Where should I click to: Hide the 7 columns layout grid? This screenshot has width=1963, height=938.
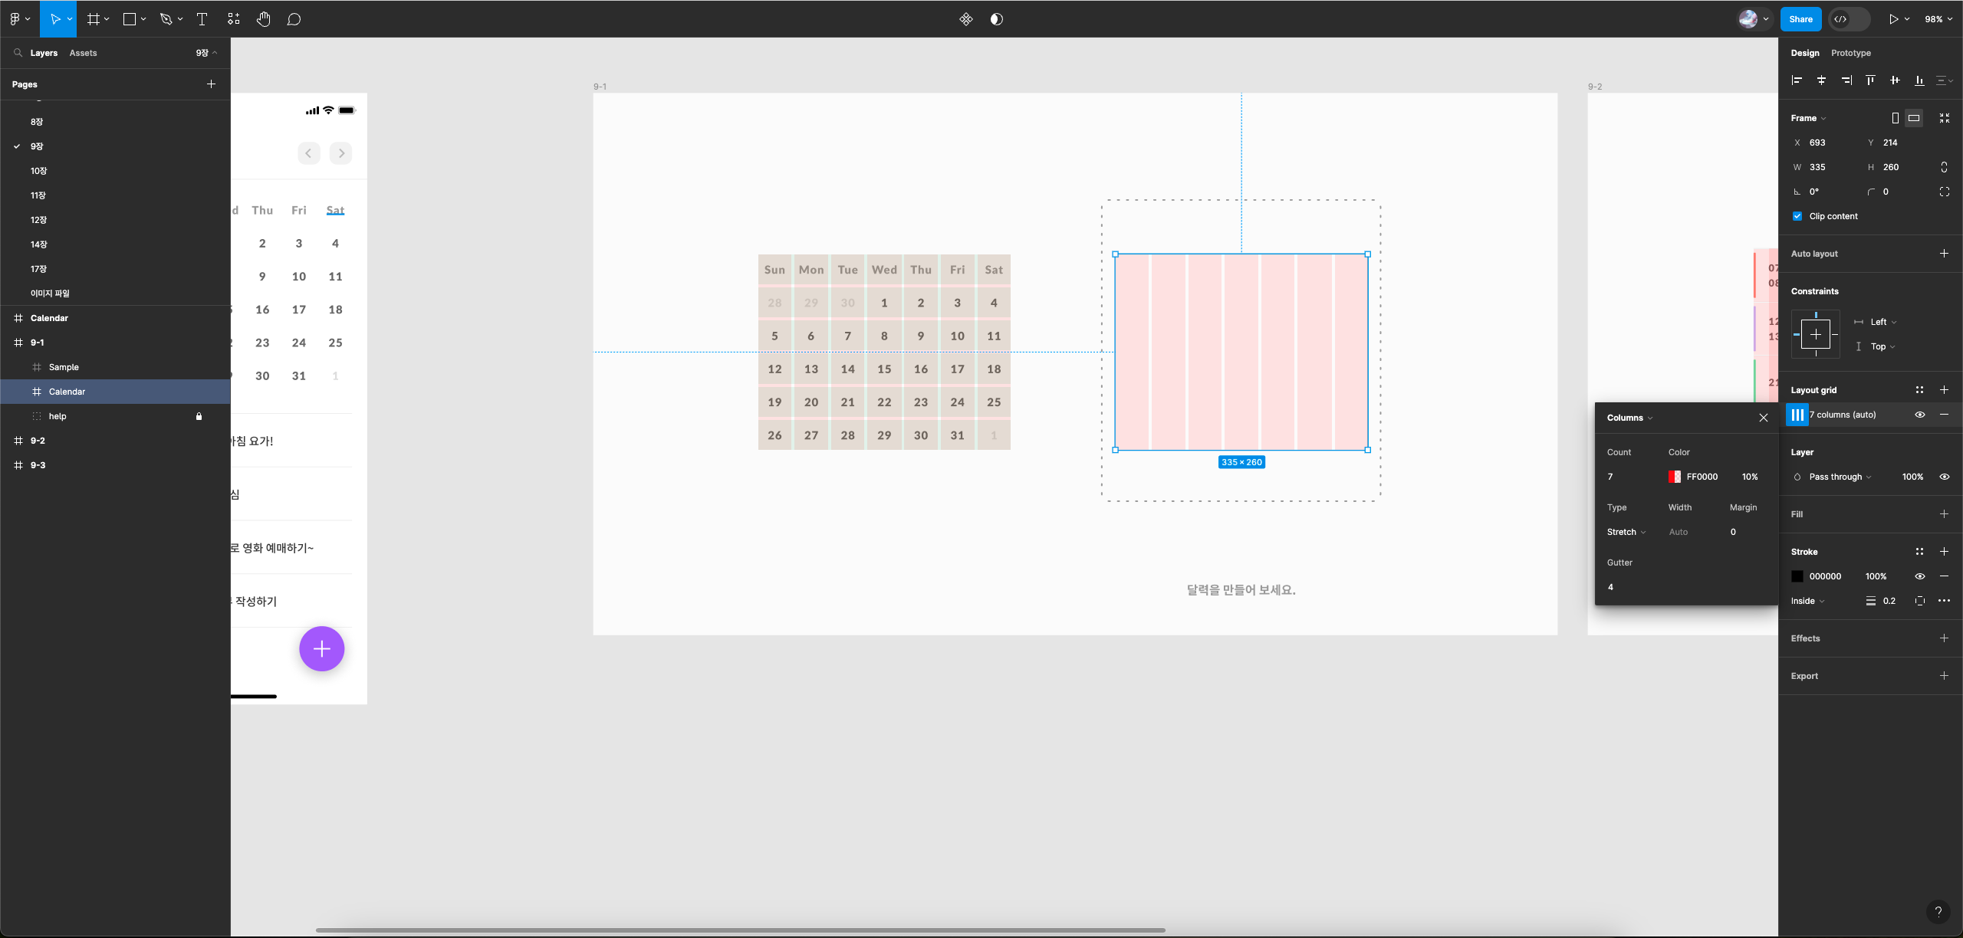coord(1920,415)
